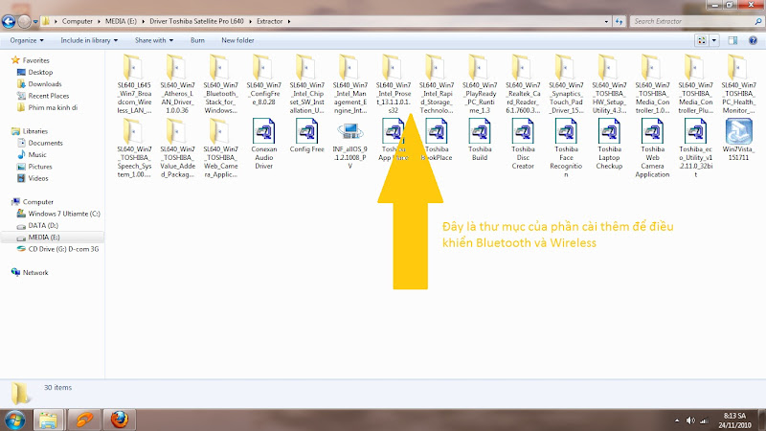
Task: Select the SL640_Win7_Realtek_Card_Reader folder
Action: (523, 84)
